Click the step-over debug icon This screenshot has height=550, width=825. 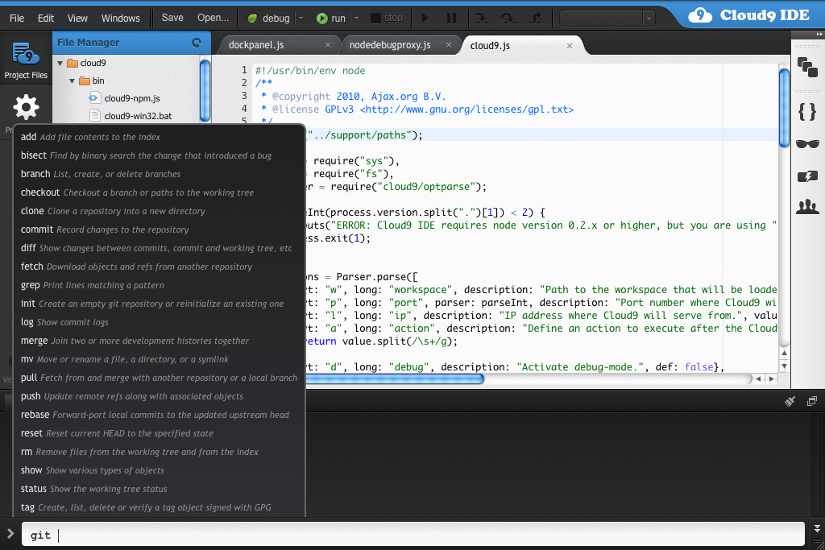point(509,17)
